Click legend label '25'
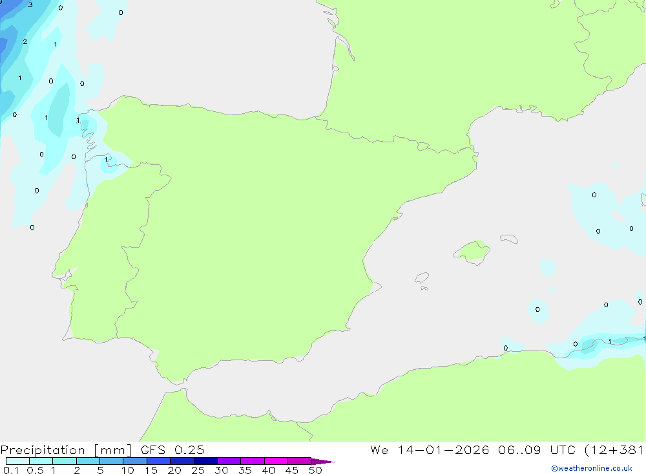The height and width of the screenshot is (474, 646). click(x=198, y=470)
